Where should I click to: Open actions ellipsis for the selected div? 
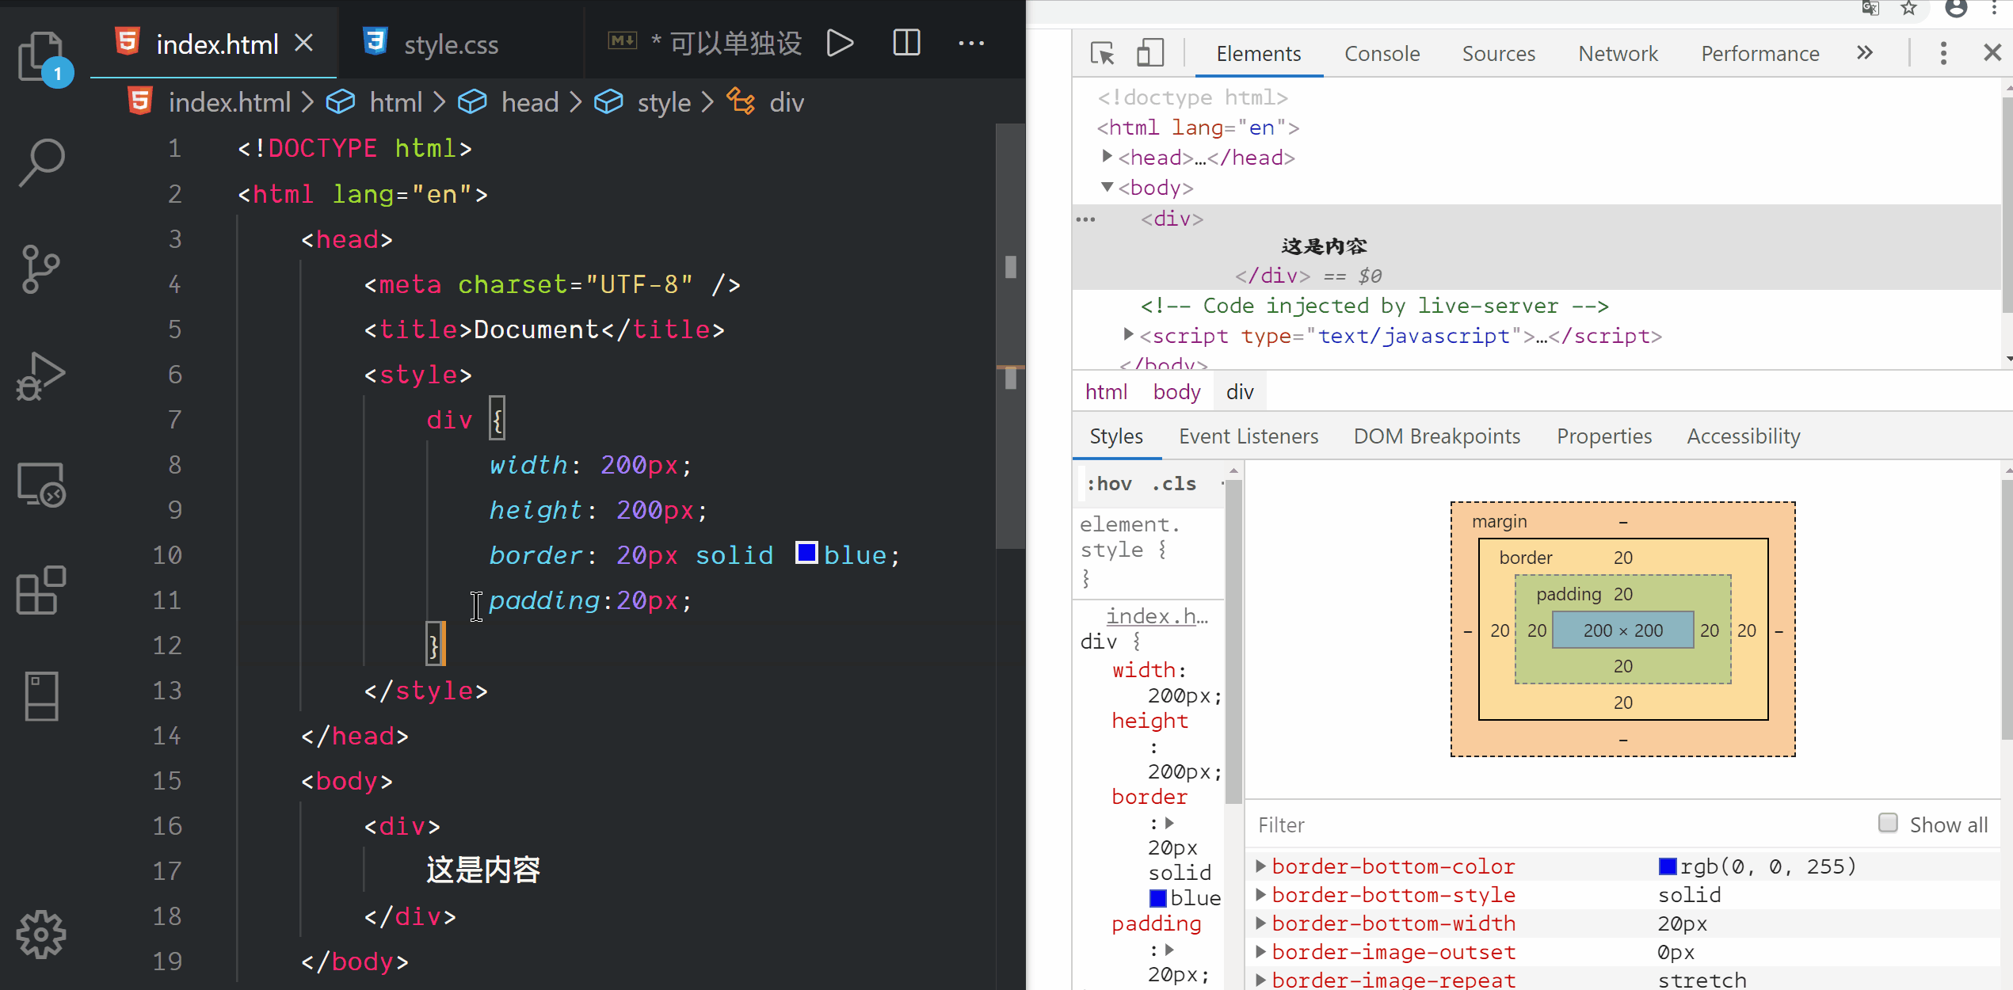pyautogui.click(x=1085, y=219)
